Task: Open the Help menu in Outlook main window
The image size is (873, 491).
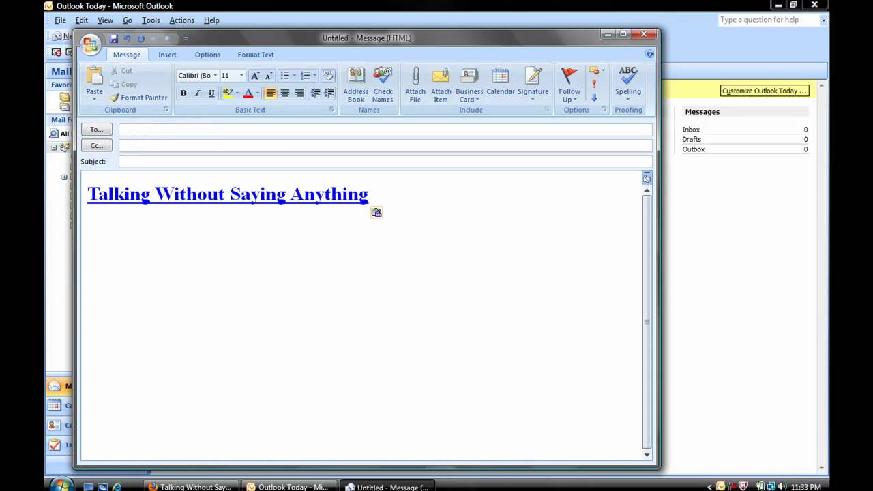Action: 211,20
